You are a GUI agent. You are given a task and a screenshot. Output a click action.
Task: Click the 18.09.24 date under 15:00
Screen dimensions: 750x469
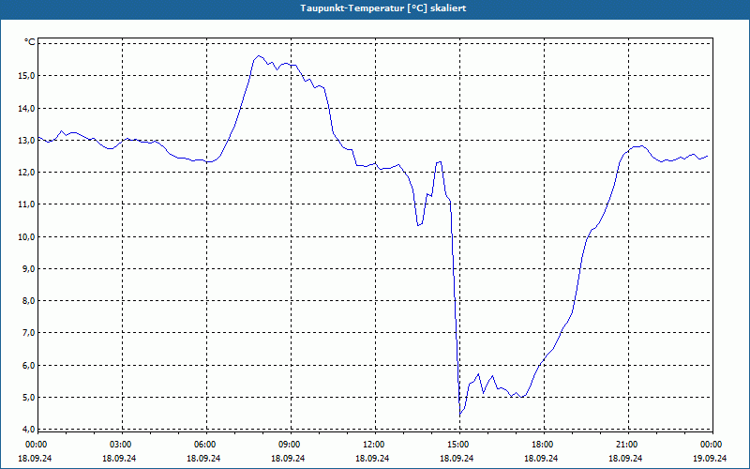click(457, 458)
